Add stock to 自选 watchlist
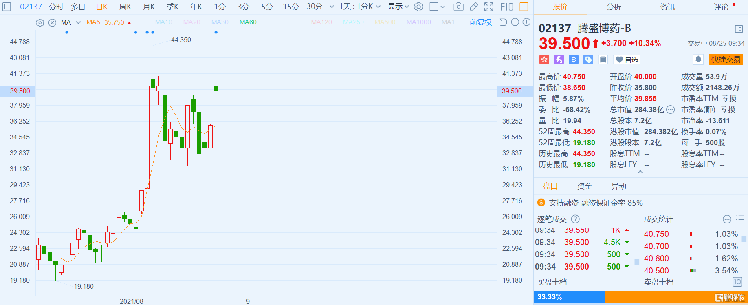 [x=626, y=60]
